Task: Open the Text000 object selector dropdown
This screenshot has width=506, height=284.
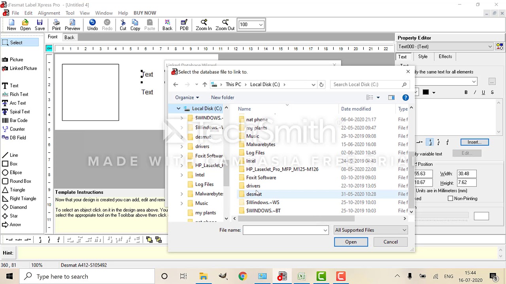Action: (490, 47)
